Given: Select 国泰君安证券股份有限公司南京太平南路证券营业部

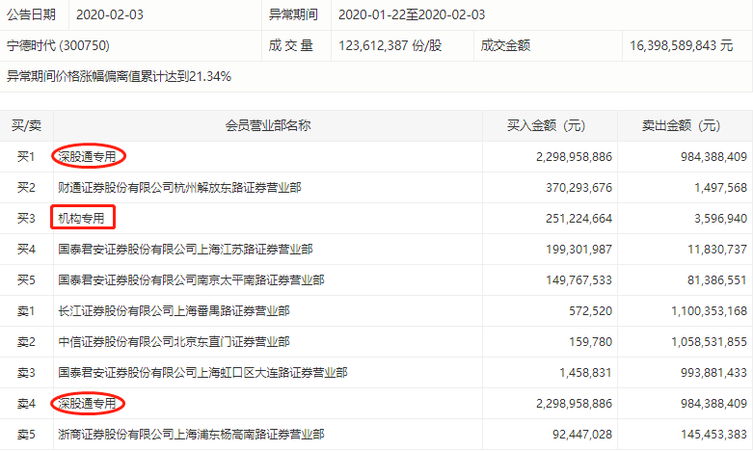Looking at the screenshot, I should point(191,279).
